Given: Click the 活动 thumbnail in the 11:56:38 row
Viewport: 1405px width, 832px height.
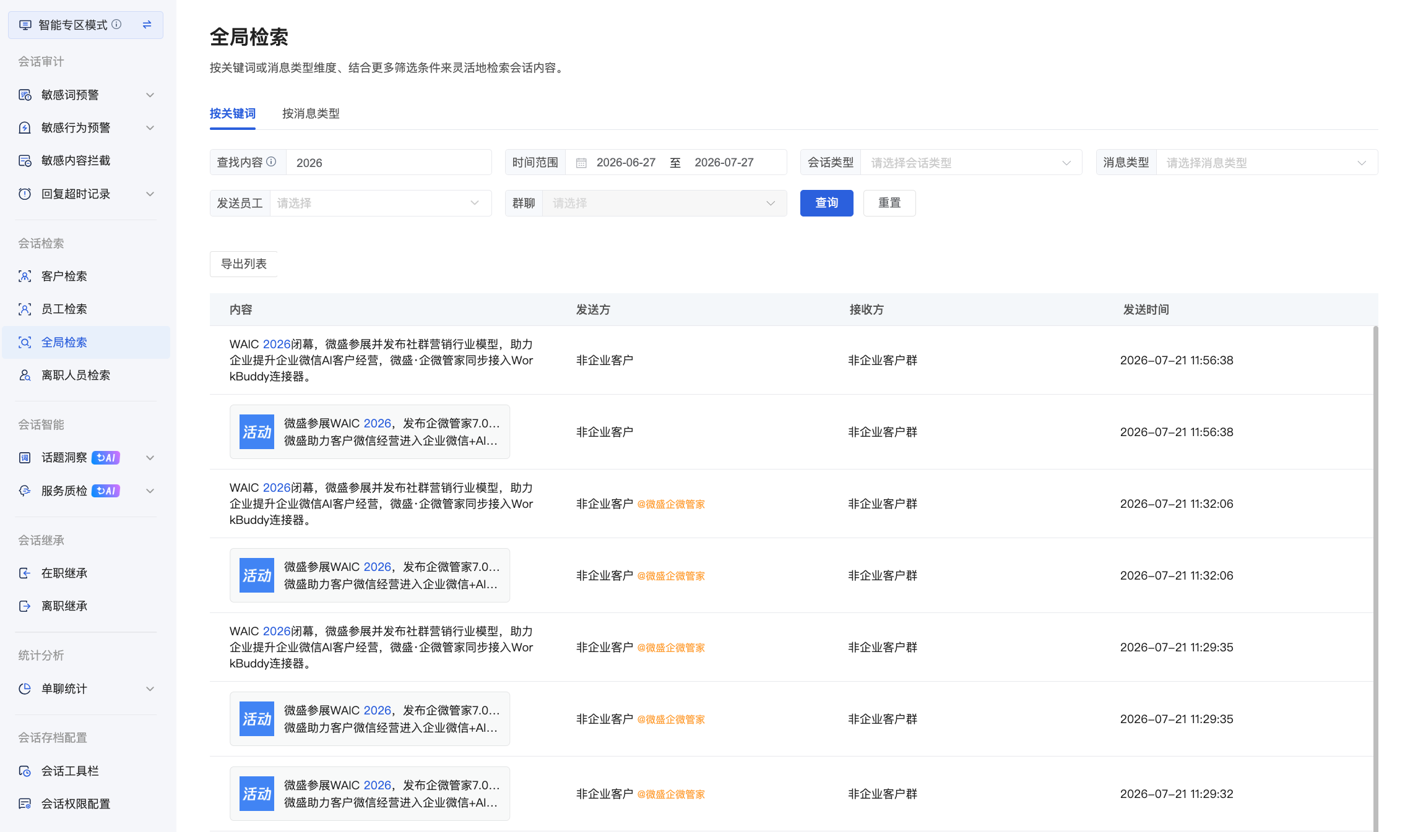Looking at the screenshot, I should [257, 432].
